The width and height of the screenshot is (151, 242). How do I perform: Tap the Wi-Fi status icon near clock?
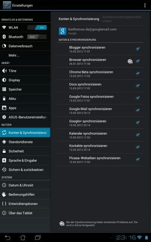(139, 237)
